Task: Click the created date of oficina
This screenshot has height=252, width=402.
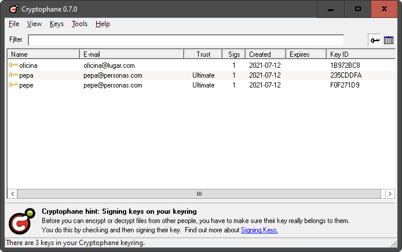Action: (265, 65)
